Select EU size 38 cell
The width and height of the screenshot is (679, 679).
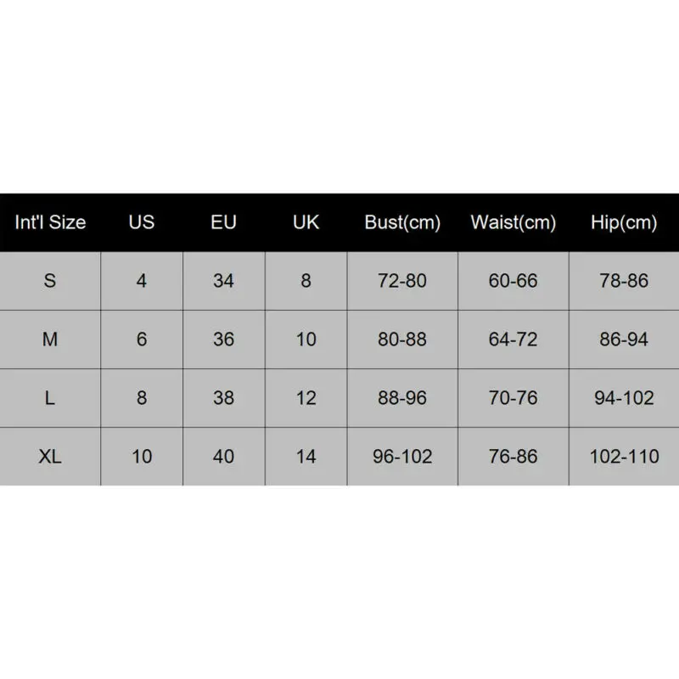[223, 398]
